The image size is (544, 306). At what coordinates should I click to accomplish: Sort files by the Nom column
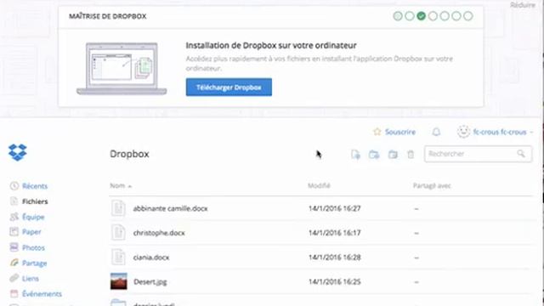tap(121, 185)
